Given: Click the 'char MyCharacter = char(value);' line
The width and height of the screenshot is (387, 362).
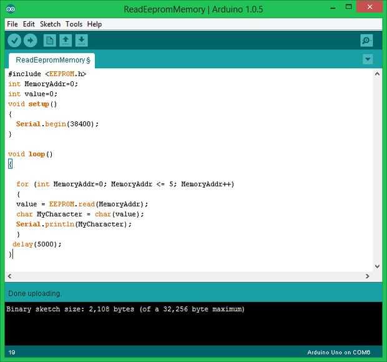Looking at the screenshot, I should point(81,214).
